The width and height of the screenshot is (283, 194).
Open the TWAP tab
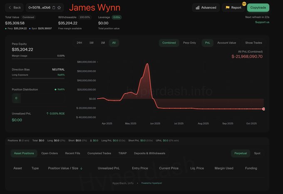[x=122, y=153]
